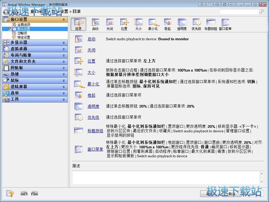Open the 大小 link

tap(91, 73)
